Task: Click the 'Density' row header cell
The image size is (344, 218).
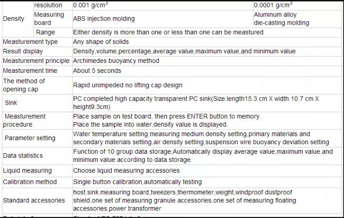Action: (13, 19)
